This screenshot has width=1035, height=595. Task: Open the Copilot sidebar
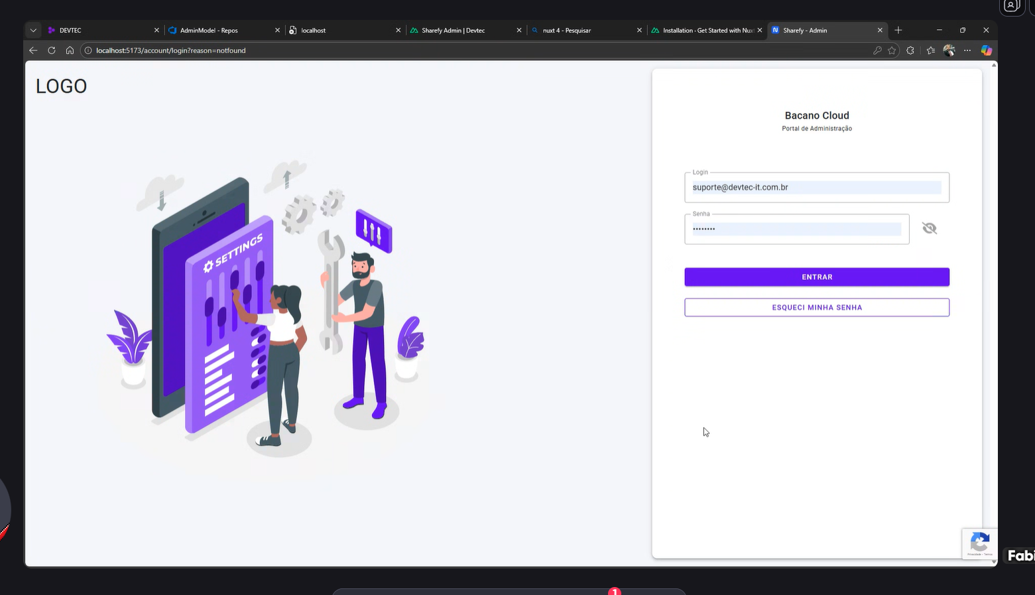coord(986,50)
